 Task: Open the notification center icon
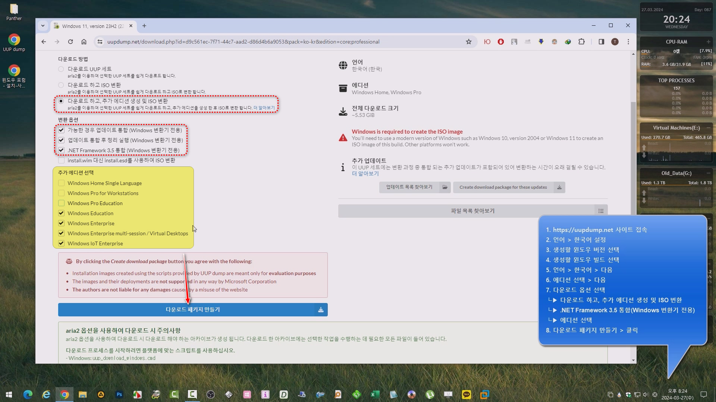tap(704, 394)
